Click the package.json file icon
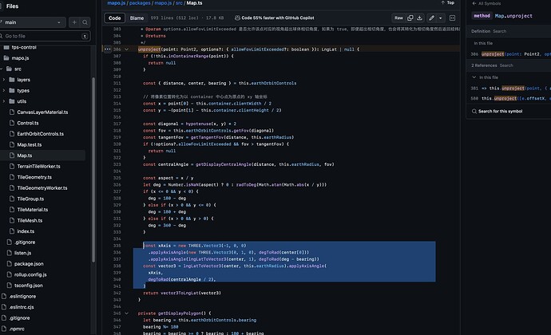Screen dimensions: 551x335 point(9,264)
